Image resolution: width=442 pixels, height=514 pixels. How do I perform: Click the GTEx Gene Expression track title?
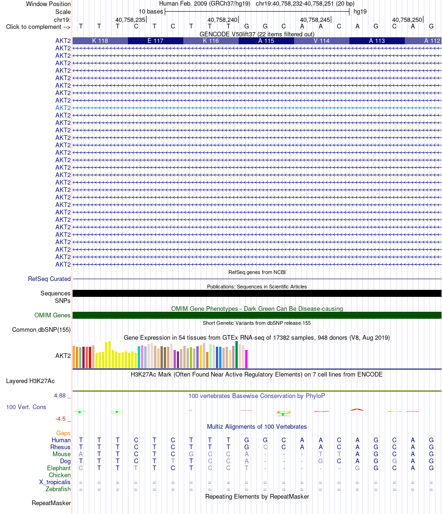point(257,338)
